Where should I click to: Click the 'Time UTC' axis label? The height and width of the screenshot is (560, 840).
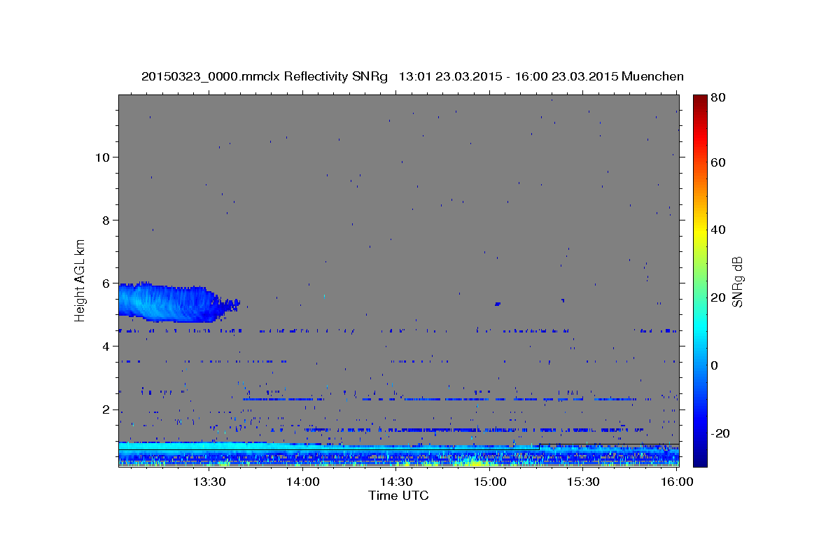pyautogui.click(x=398, y=496)
